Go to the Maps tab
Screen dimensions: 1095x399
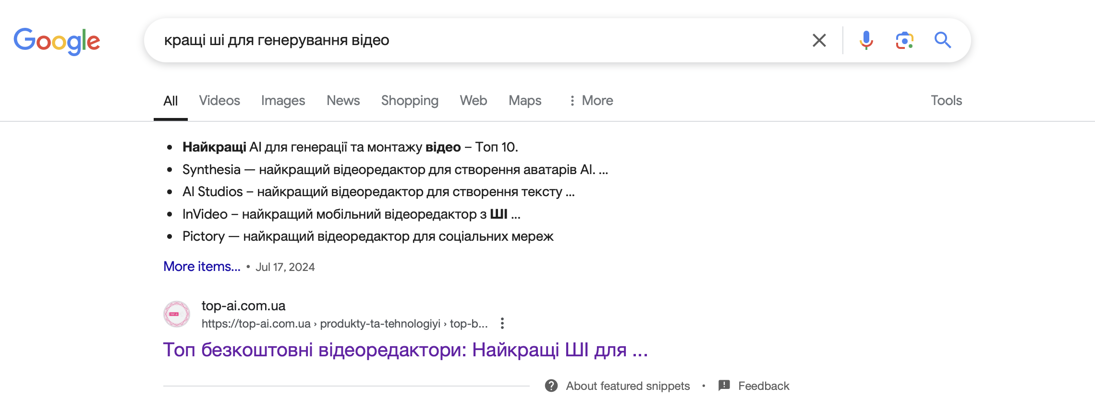(x=525, y=101)
